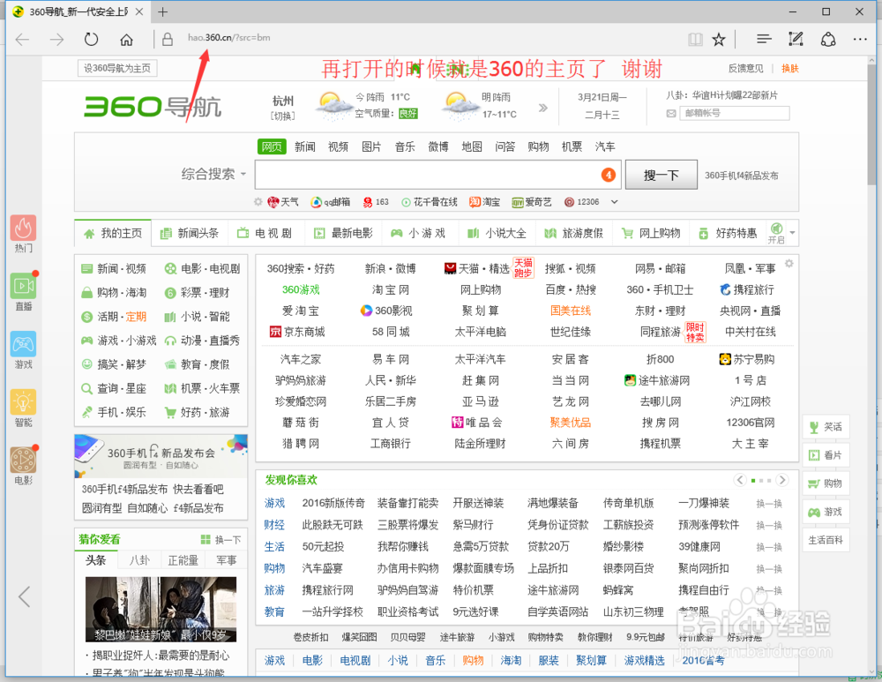Click the address bar URL

tap(229, 38)
